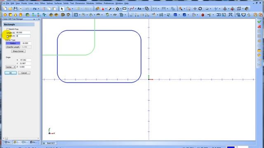Open the Dimension menu
The width and height of the screenshot is (264, 148).
pyautogui.click(x=80, y=3)
